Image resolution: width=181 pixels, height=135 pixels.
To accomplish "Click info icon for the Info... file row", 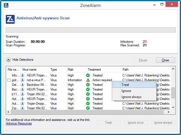I will (22, 75).
